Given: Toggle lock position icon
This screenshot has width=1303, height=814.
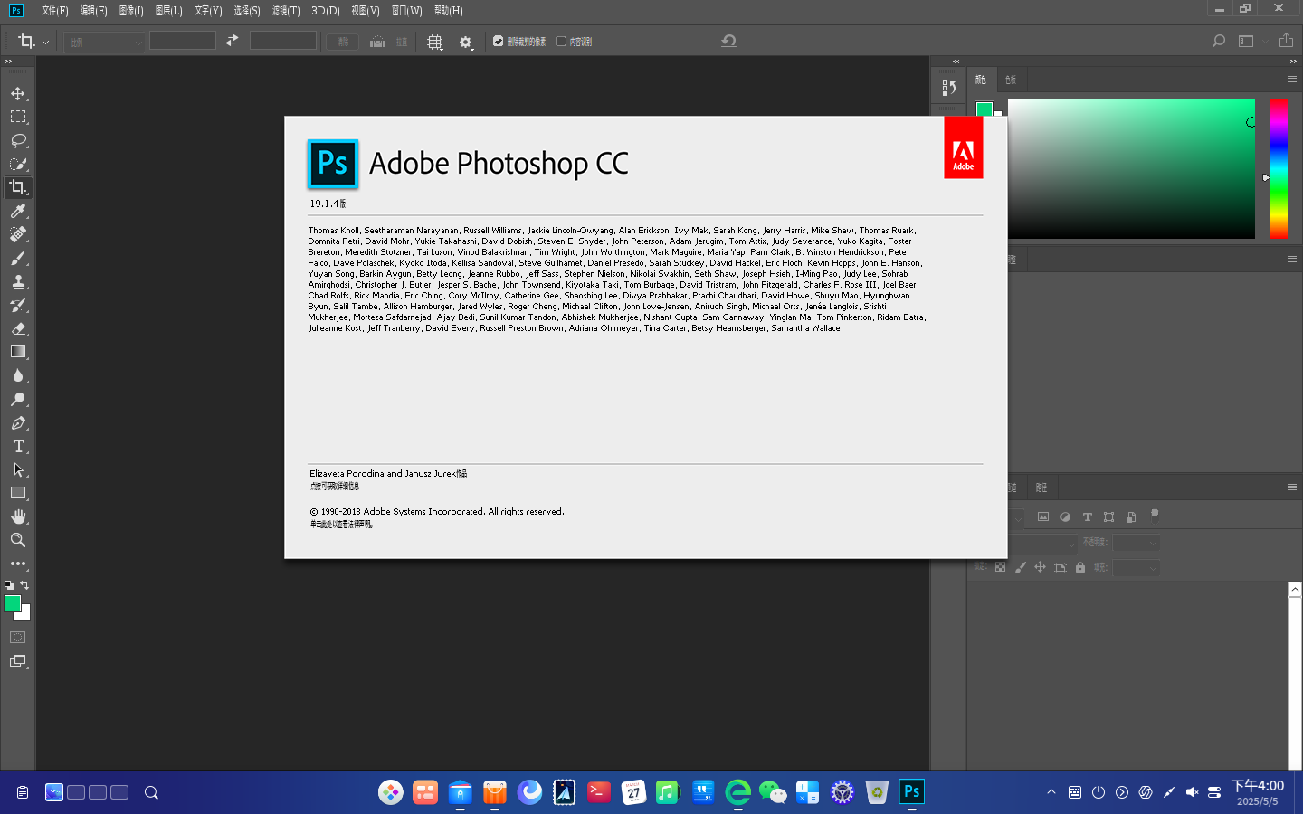Looking at the screenshot, I should pos(1040,567).
